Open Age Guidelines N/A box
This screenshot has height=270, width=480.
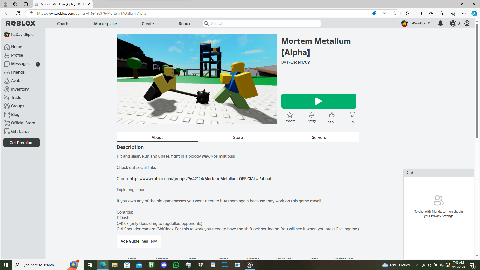pyautogui.click(x=139, y=241)
